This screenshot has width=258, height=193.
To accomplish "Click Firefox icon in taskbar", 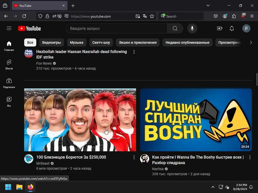I will (x=30, y=187).
